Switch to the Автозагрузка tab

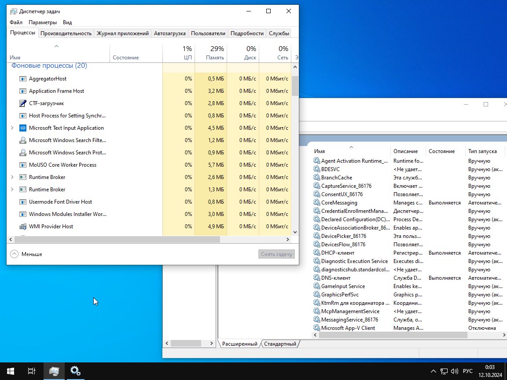pos(170,33)
